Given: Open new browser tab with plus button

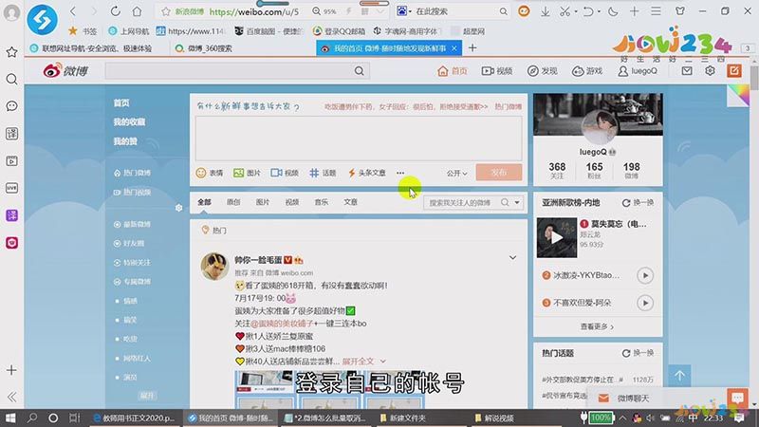Looking at the screenshot, I should [472, 48].
